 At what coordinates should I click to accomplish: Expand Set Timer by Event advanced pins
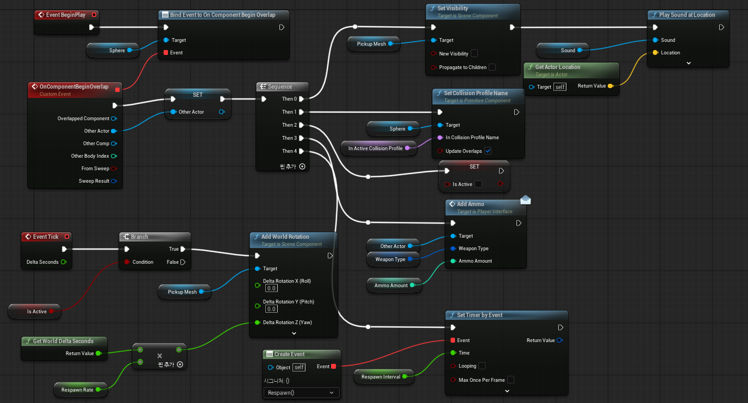point(507,391)
